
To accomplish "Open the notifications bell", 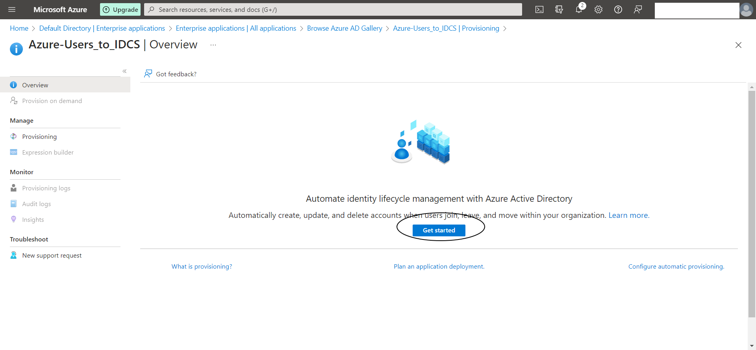I will [579, 9].
